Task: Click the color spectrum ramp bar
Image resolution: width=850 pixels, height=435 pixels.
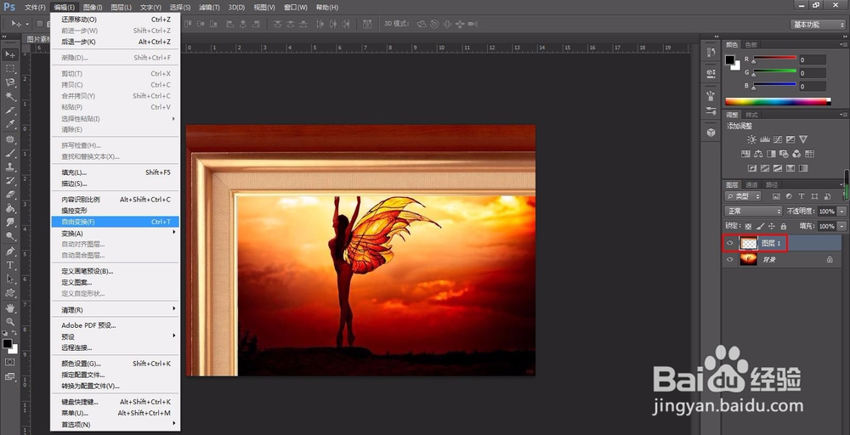Action: click(x=778, y=101)
